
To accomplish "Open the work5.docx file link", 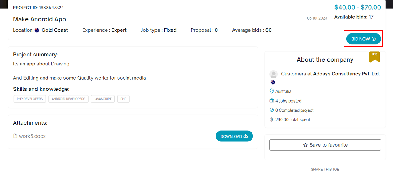I will 32,136.
